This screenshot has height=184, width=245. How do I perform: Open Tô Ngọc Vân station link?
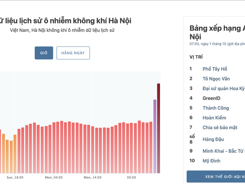point(216,79)
